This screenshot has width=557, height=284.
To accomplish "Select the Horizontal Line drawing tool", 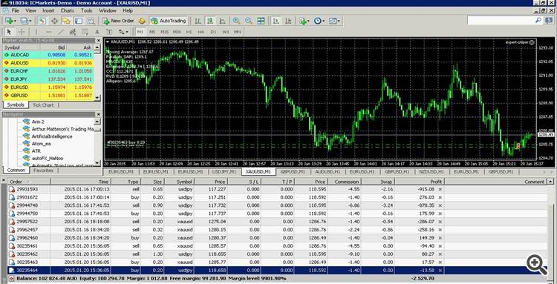I will pos(48,32).
